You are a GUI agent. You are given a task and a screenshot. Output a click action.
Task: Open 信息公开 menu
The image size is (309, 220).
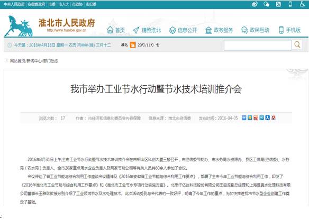click(x=183, y=30)
